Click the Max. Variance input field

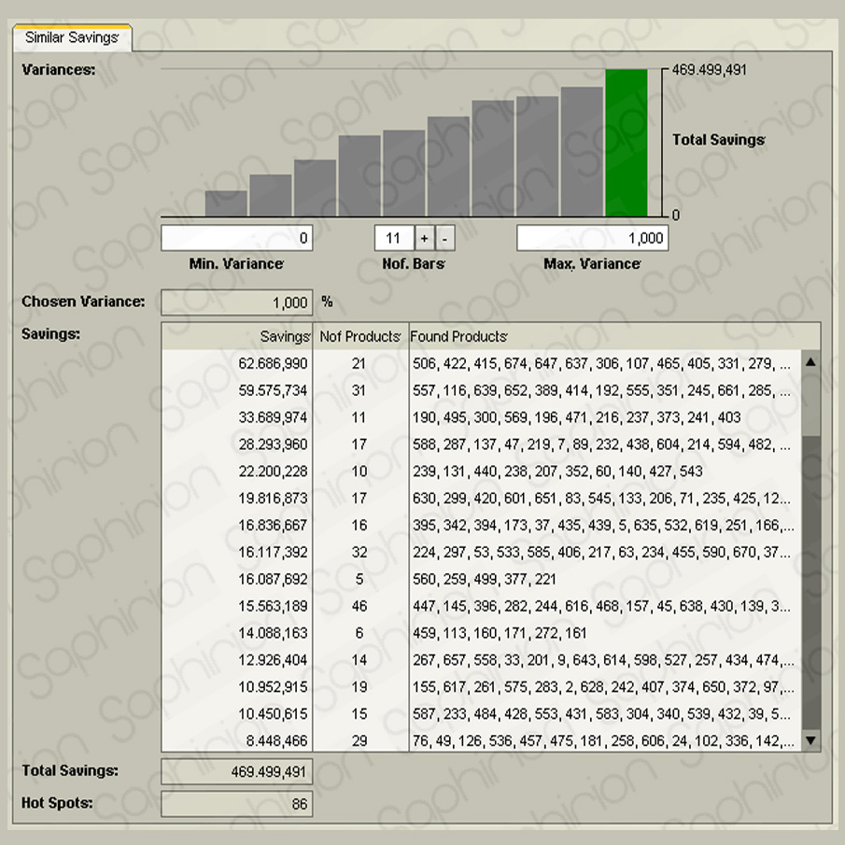pyautogui.click(x=592, y=238)
